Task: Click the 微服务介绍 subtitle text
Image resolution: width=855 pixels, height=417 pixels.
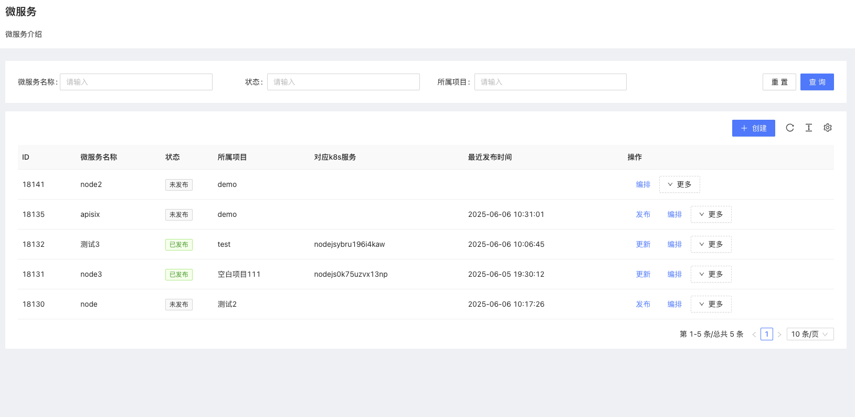Action: pyautogui.click(x=24, y=34)
